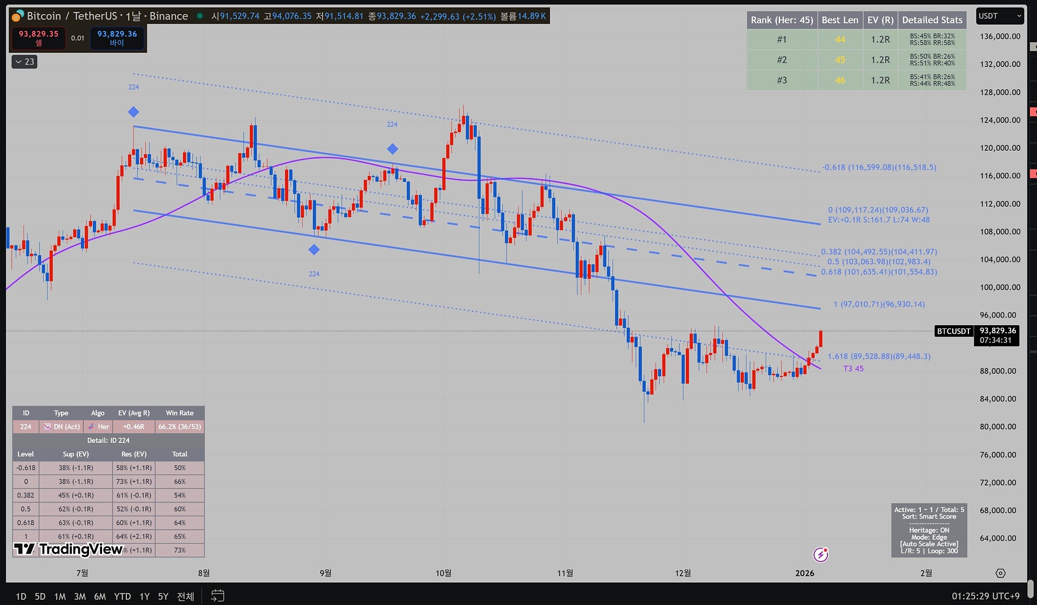Click the green market status dot
1037x605 pixels.
point(200,16)
